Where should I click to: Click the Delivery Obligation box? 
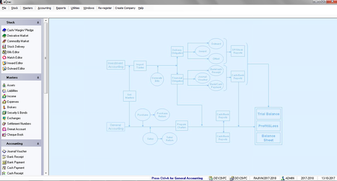[x=177, y=51]
